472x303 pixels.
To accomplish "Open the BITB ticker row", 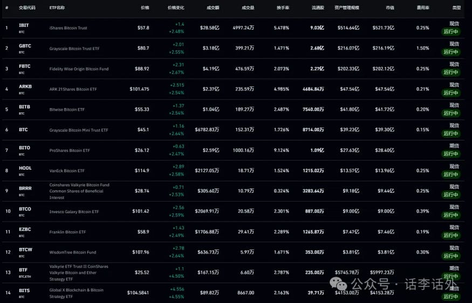I will coord(233,110).
